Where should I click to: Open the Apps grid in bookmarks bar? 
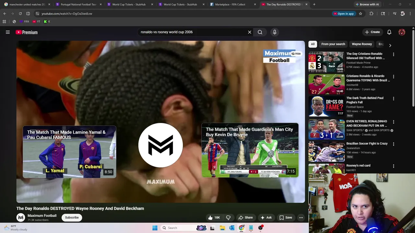(4, 22)
